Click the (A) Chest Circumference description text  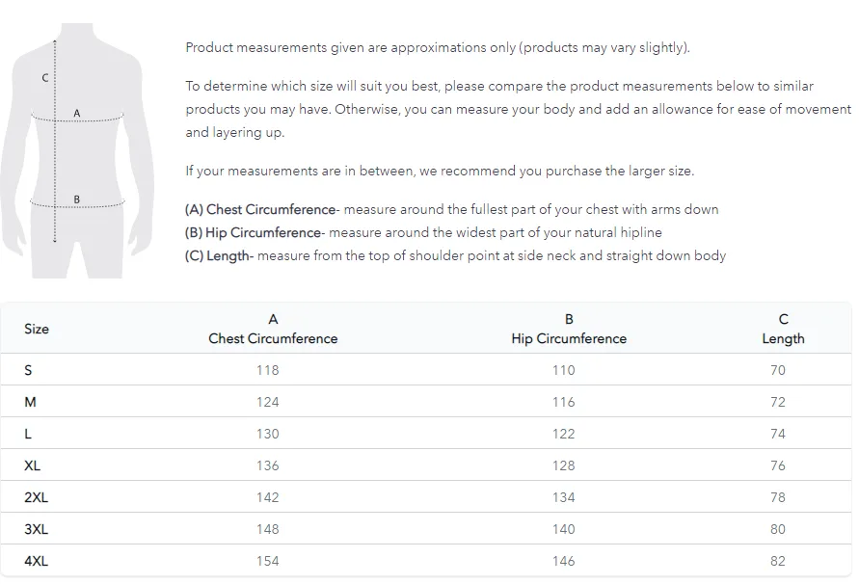(451, 209)
